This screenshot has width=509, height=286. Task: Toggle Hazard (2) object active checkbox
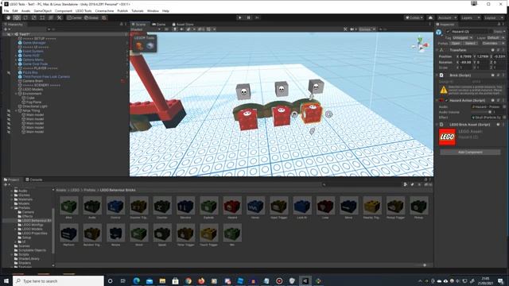tap(448, 32)
